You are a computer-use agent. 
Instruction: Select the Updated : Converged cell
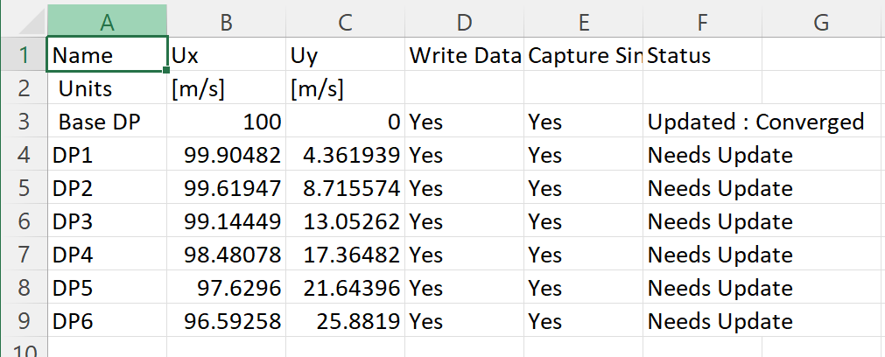755,122
